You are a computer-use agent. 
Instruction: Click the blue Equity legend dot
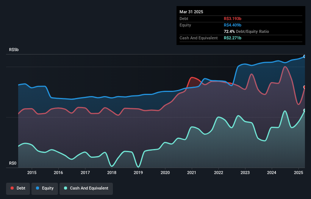tap(38, 188)
